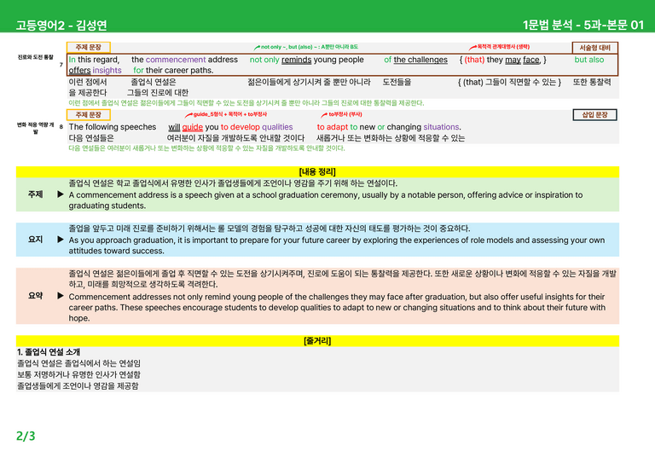Click the green full translation under sentence 7

click(246, 102)
